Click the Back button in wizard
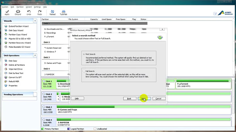 click(x=129, y=99)
